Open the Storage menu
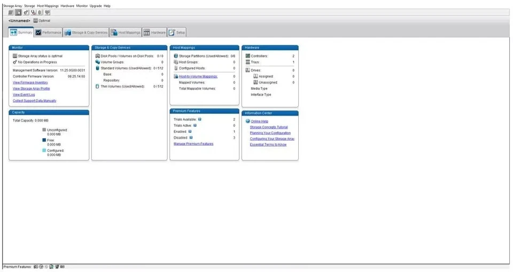The height and width of the screenshot is (272, 513). [29, 6]
